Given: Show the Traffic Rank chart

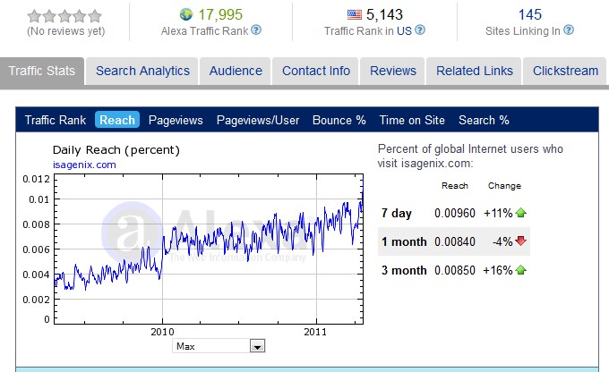Looking at the screenshot, I should tap(56, 120).
